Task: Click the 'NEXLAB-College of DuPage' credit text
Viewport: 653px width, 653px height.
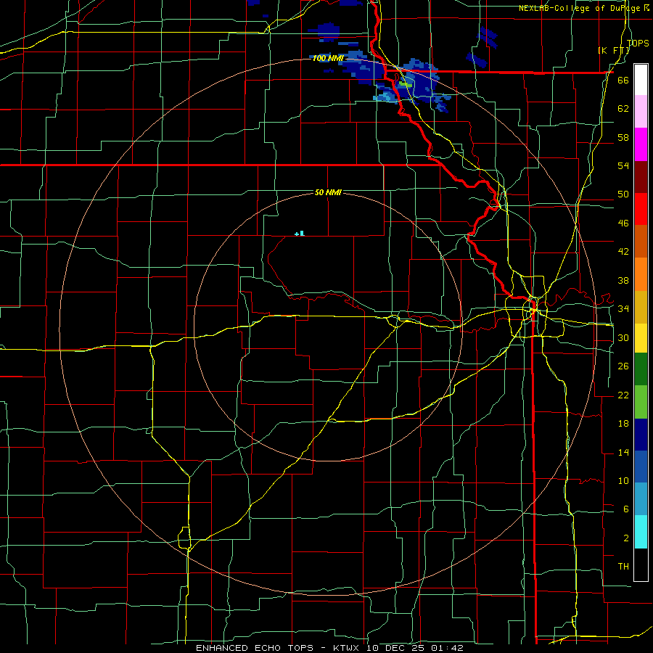Action: pyautogui.click(x=581, y=8)
